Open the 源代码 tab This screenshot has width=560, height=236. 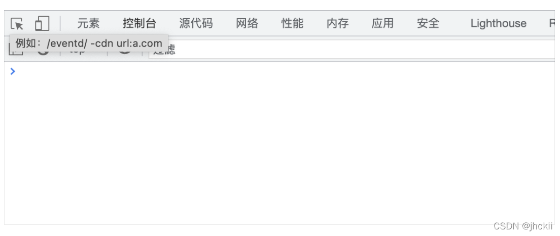pyautogui.click(x=196, y=23)
